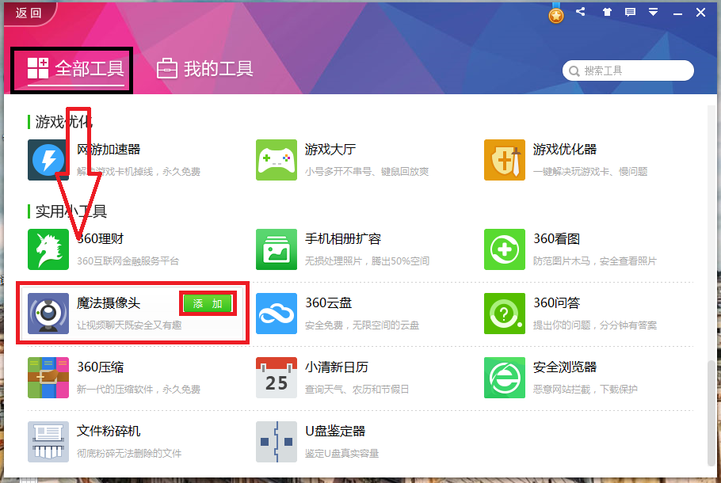Image resolution: width=721 pixels, height=483 pixels.
Task: Switch to 全部工具 tab
Action: pos(76,70)
